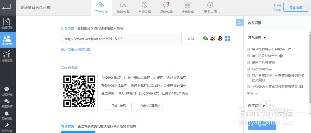311x133 pixels.
Task: Enable 每个IP只能答一次 checkbox
Action: (248, 56)
